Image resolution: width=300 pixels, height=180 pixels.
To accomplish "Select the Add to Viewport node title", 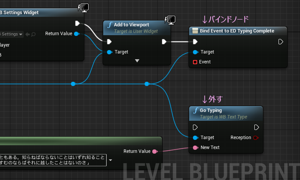I will coord(132,25).
